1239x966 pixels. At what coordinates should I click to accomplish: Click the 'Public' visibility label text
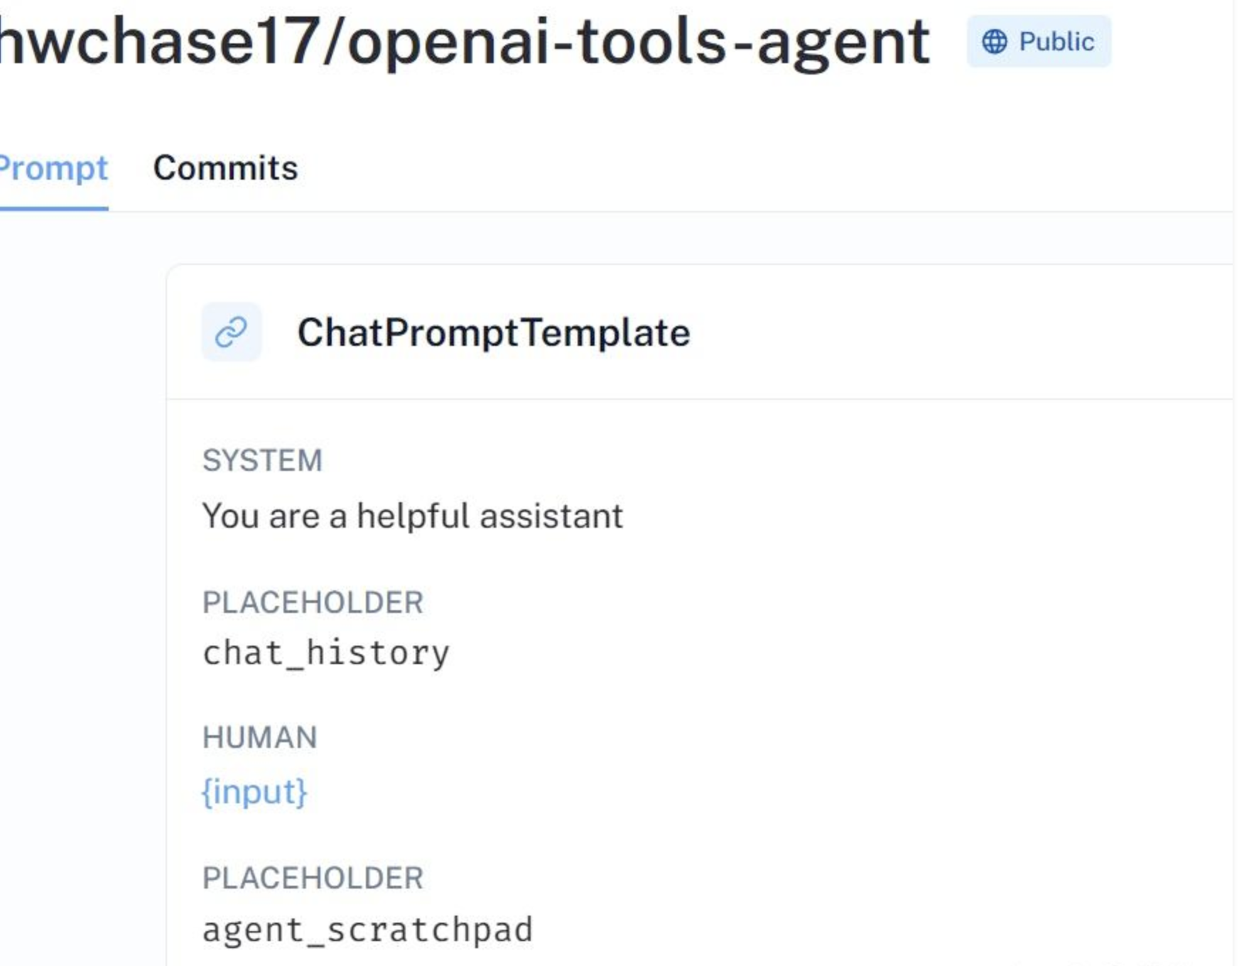point(1056,42)
